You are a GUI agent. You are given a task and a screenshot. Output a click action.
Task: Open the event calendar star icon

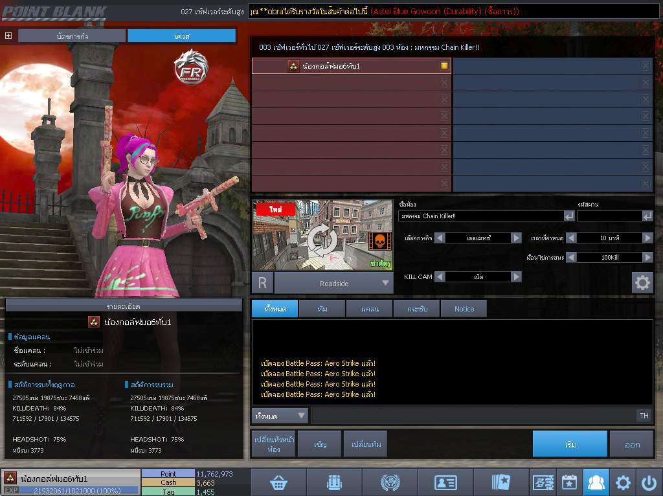pyautogui.click(x=569, y=482)
